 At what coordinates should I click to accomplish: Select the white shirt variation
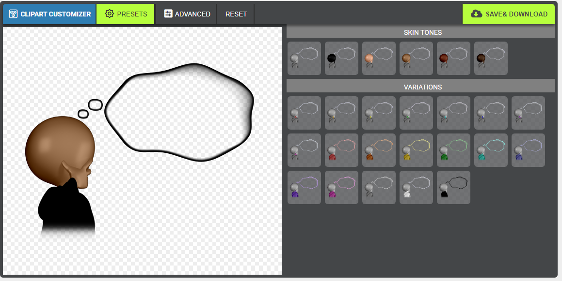pyautogui.click(x=416, y=188)
